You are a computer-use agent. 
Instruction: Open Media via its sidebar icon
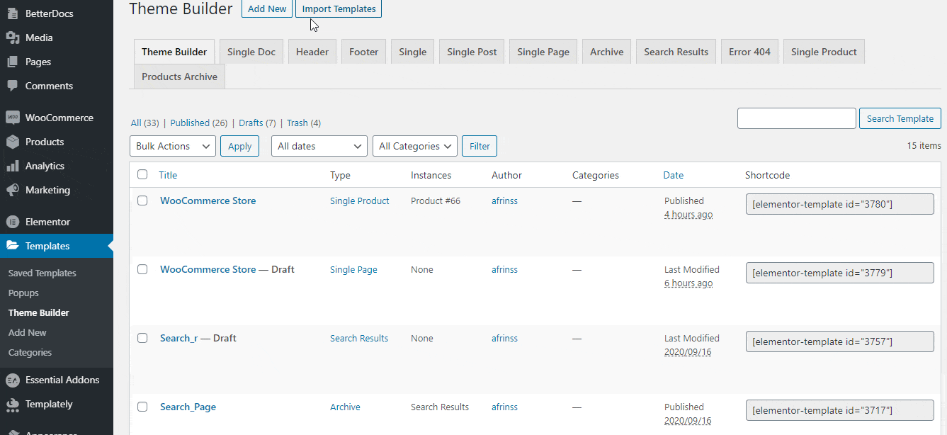13,38
